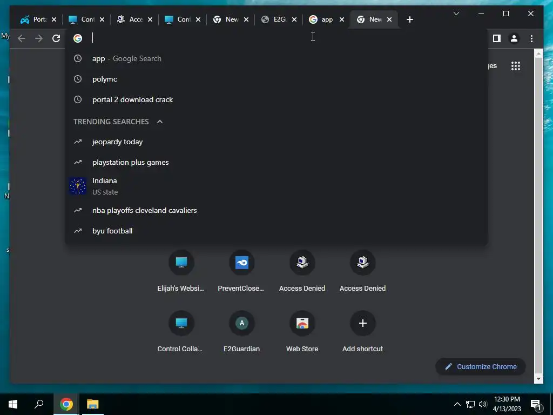Open the Google apps grid
The width and height of the screenshot is (553, 415).
coord(516,66)
